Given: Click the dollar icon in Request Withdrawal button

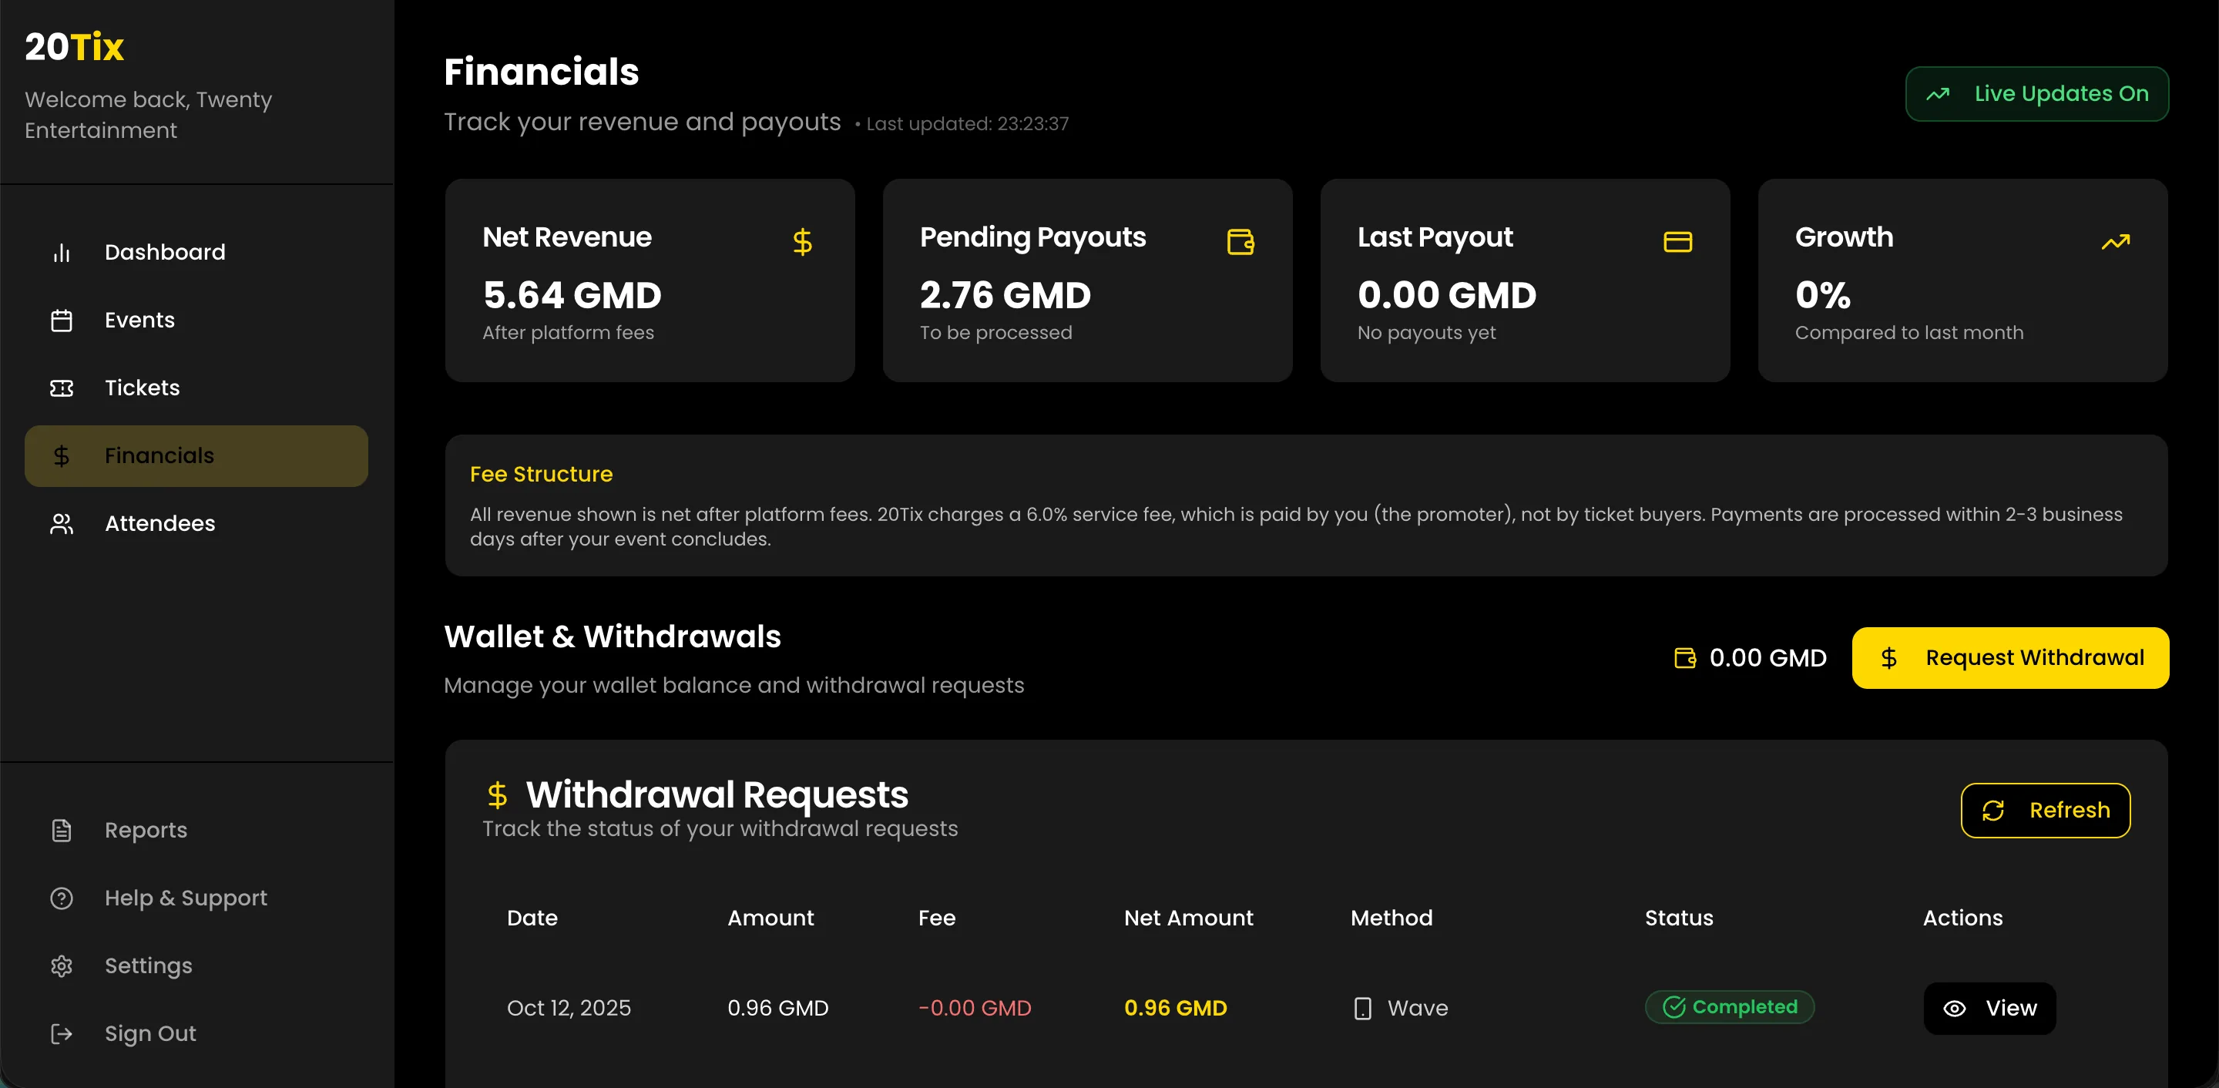Looking at the screenshot, I should [x=1888, y=658].
